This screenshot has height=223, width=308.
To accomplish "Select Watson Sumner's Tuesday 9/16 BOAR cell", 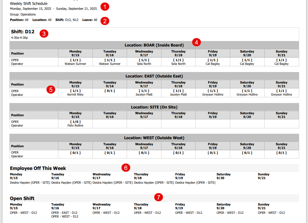I will click(110, 62).
